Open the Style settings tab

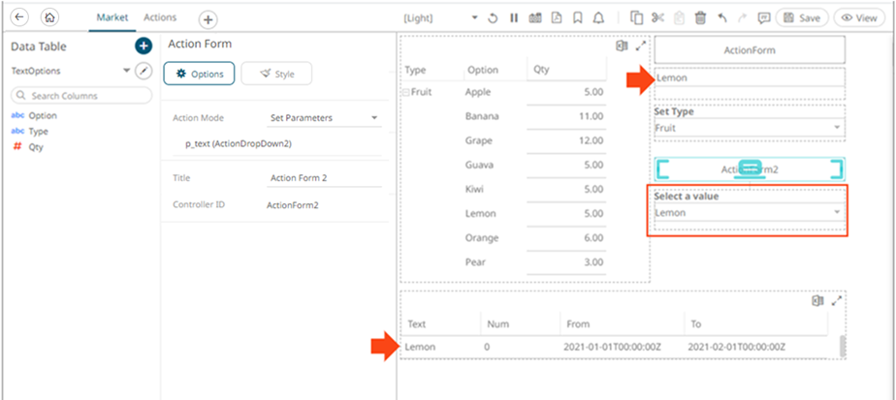click(276, 74)
